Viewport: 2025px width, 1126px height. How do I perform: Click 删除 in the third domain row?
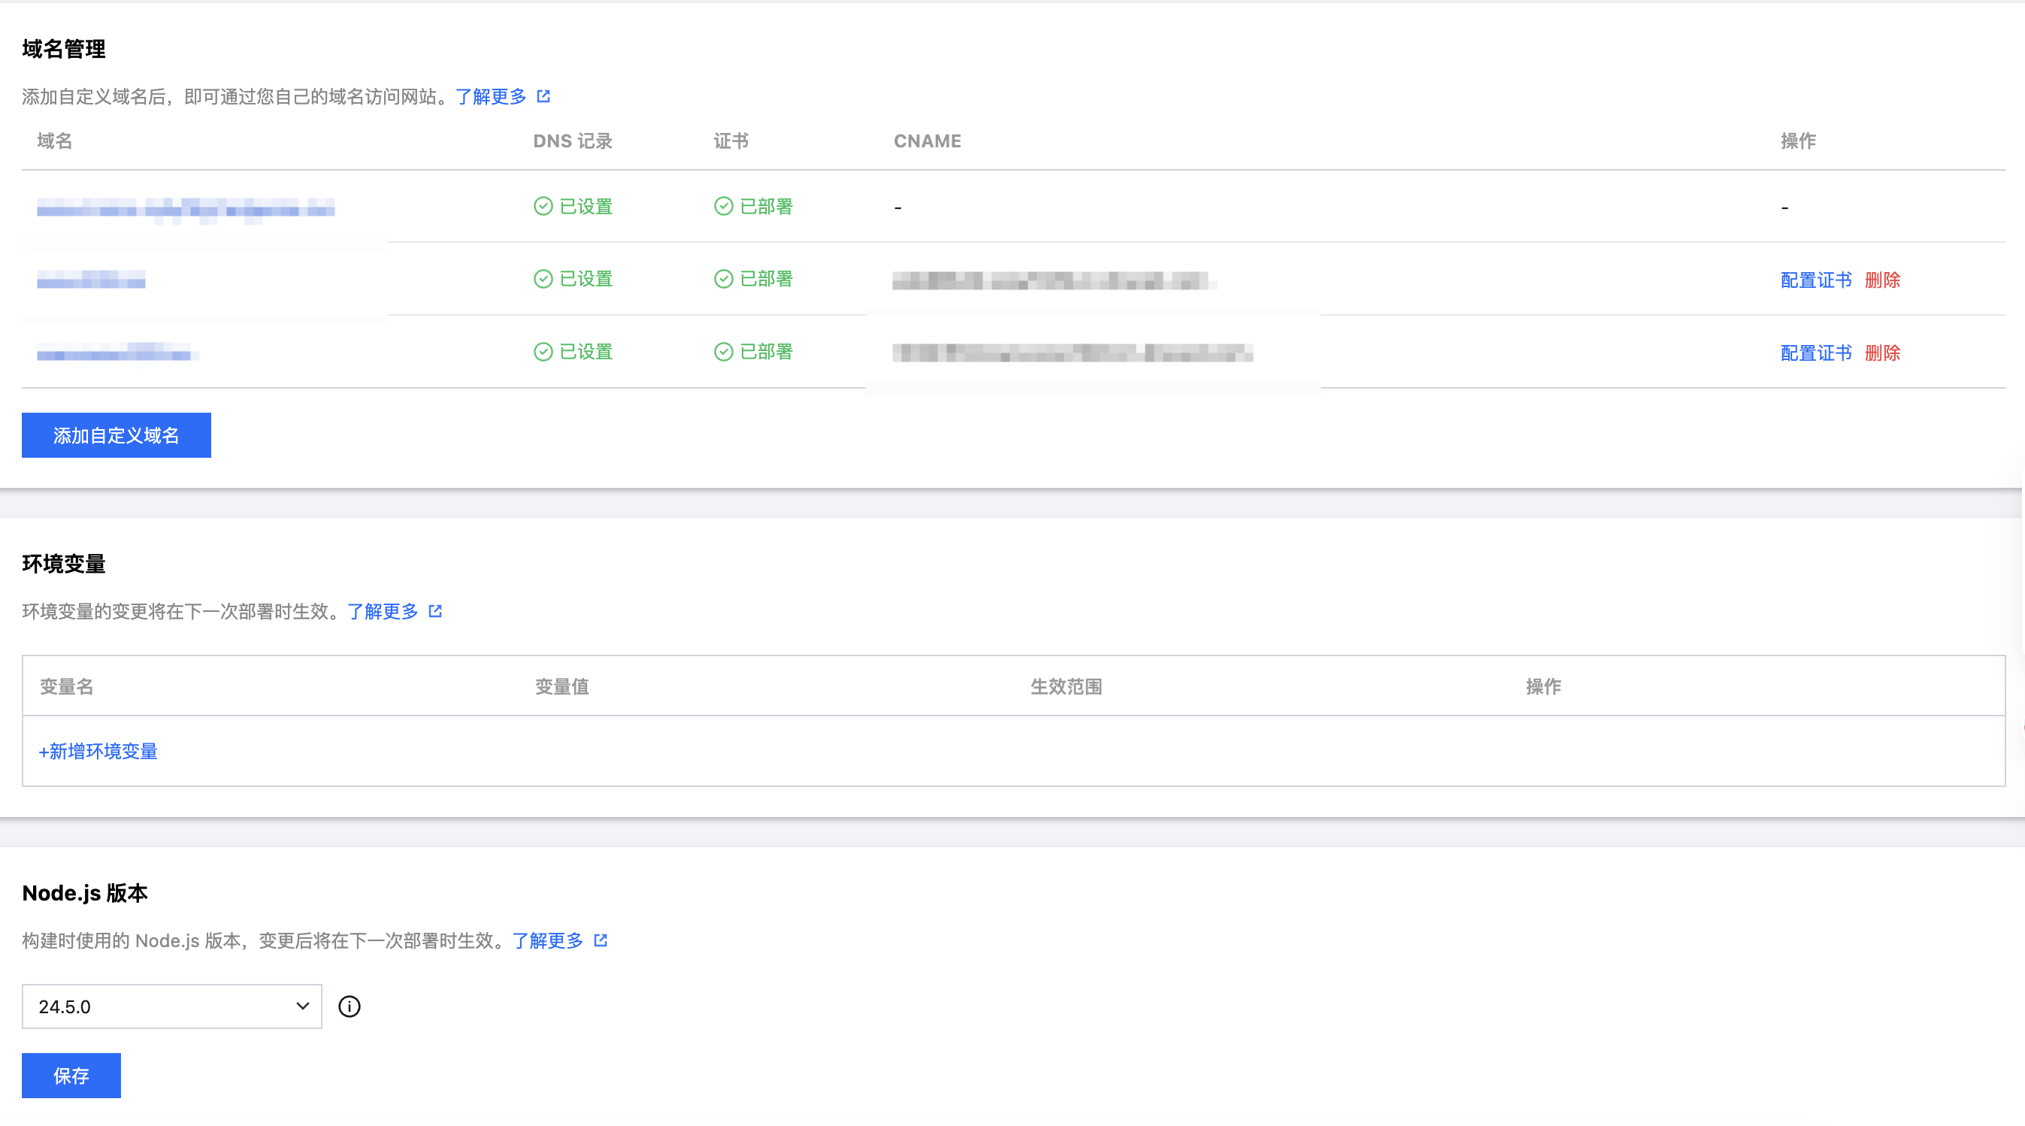[1882, 353]
